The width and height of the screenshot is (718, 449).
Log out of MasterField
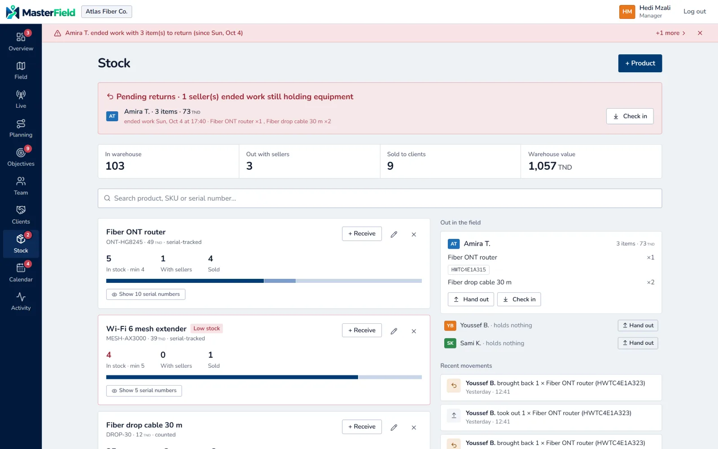(694, 12)
